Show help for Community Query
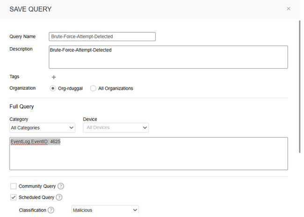The height and width of the screenshot is (217, 304). tap(61, 186)
